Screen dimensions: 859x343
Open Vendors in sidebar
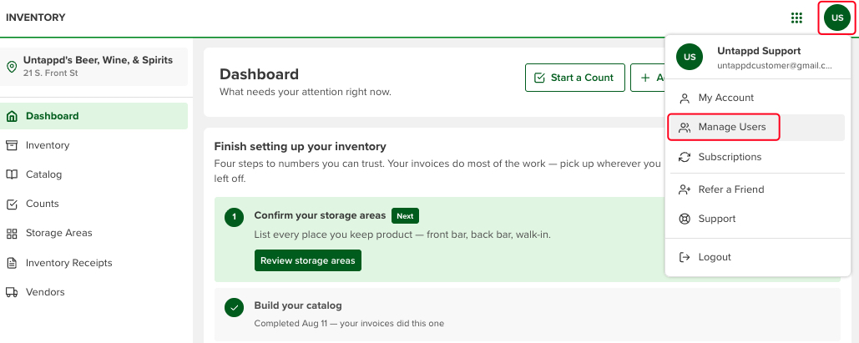93,292
